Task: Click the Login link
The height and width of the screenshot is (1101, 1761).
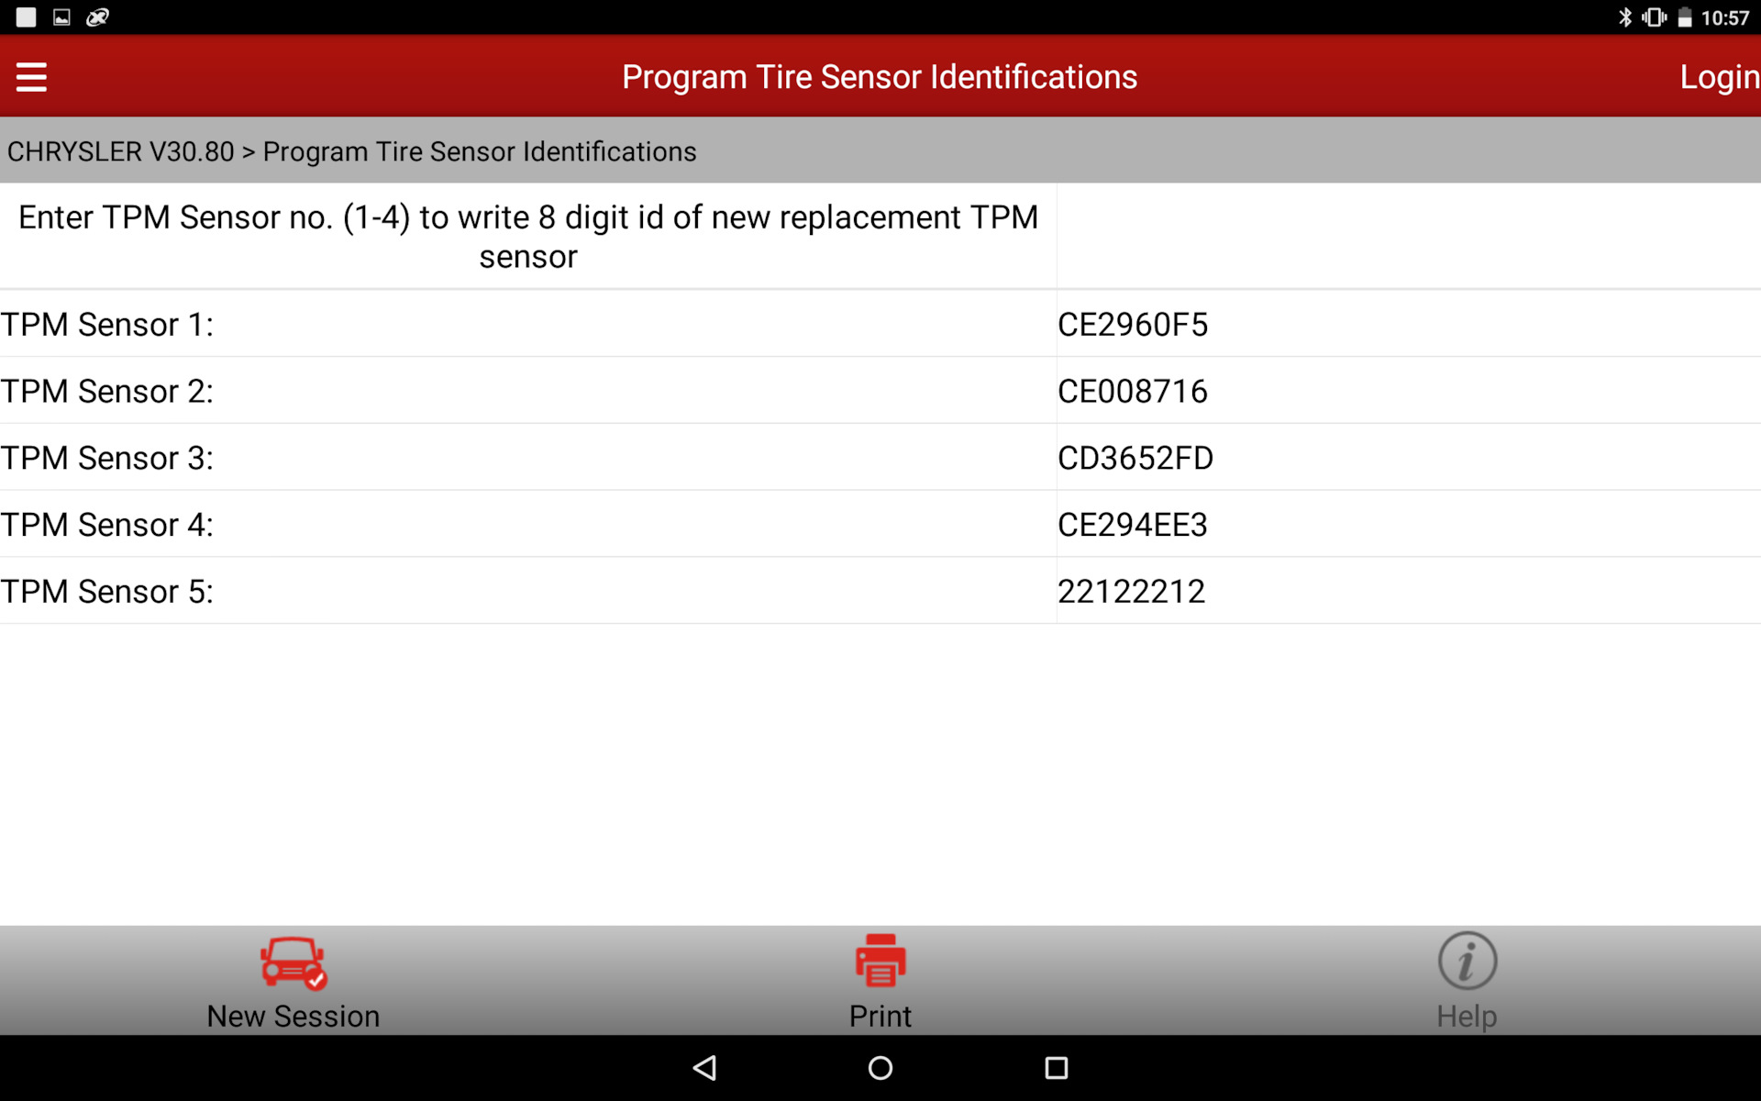Action: [1718, 77]
